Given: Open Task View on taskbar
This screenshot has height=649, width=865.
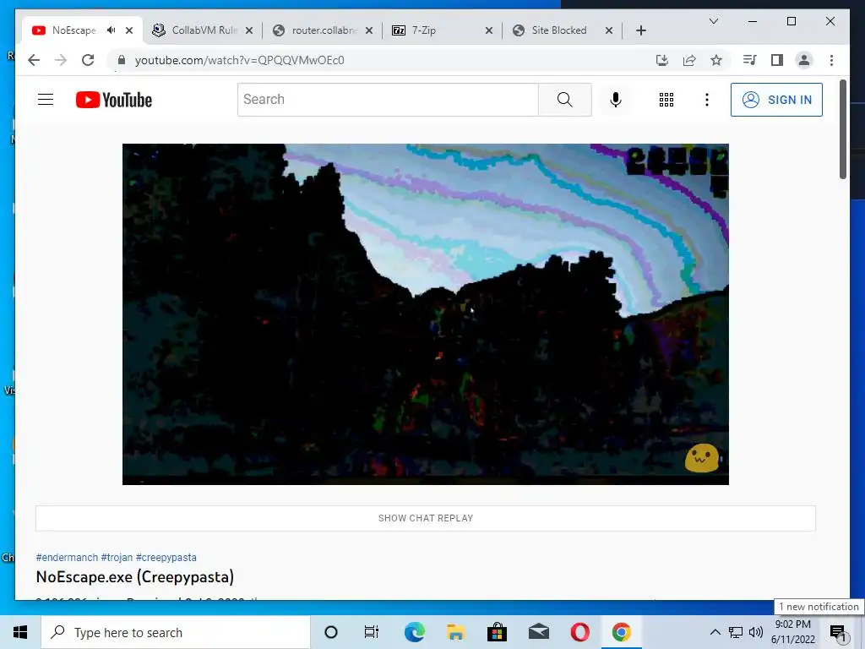Looking at the screenshot, I should tap(372, 632).
